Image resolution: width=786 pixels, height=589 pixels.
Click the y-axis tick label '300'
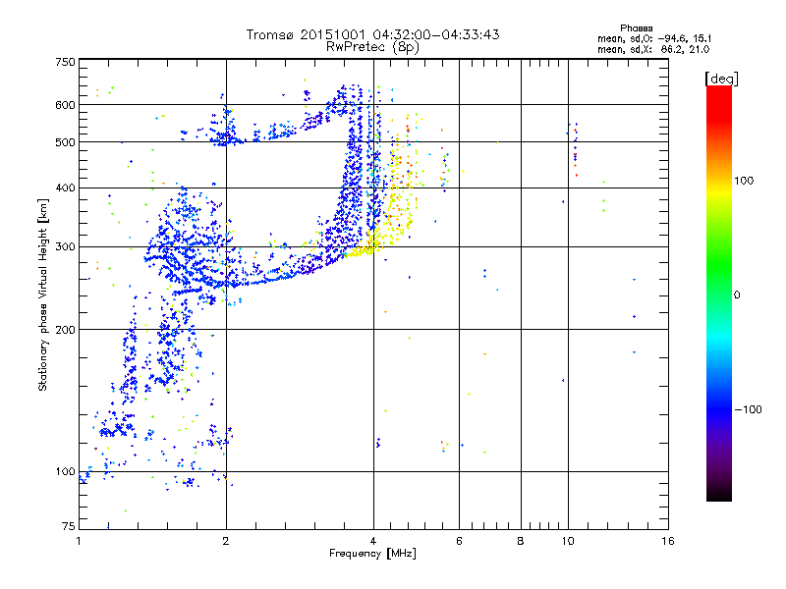[65, 247]
